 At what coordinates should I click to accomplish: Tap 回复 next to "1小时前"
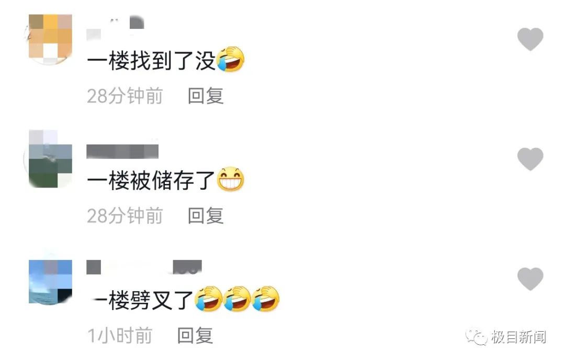pos(195,336)
